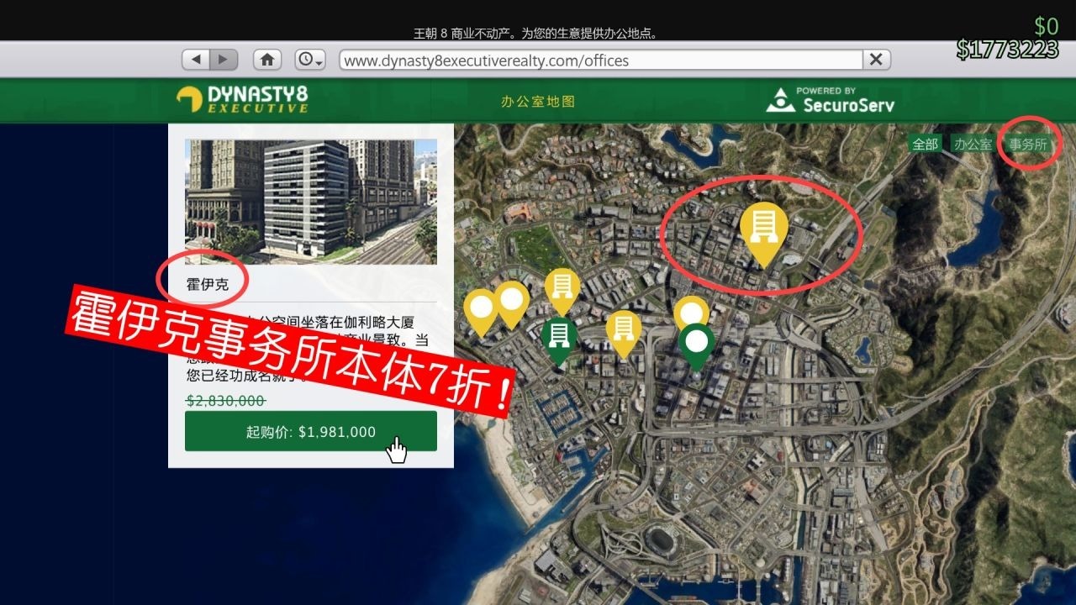1076x605 pixels.
Task: Click the crossed-out $2,830,000 price
Action: click(225, 401)
